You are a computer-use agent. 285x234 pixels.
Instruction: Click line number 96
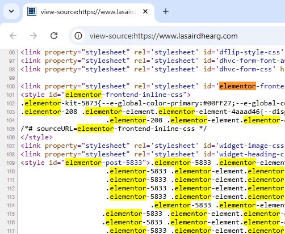tap(12, 52)
